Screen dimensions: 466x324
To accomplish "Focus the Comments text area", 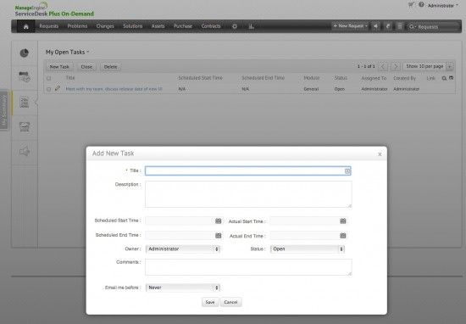I will tap(248, 267).
